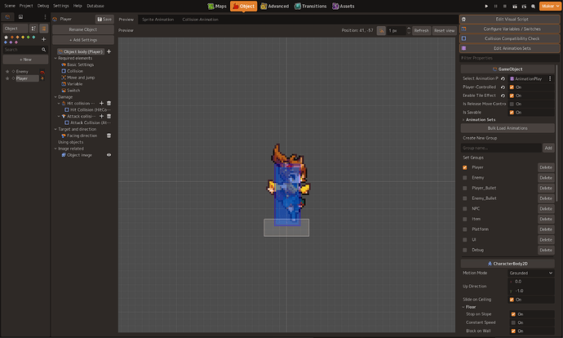The width and height of the screenshot is (563, 338).
Task: Star the Enemy object
Action: (x=7, y=72)
